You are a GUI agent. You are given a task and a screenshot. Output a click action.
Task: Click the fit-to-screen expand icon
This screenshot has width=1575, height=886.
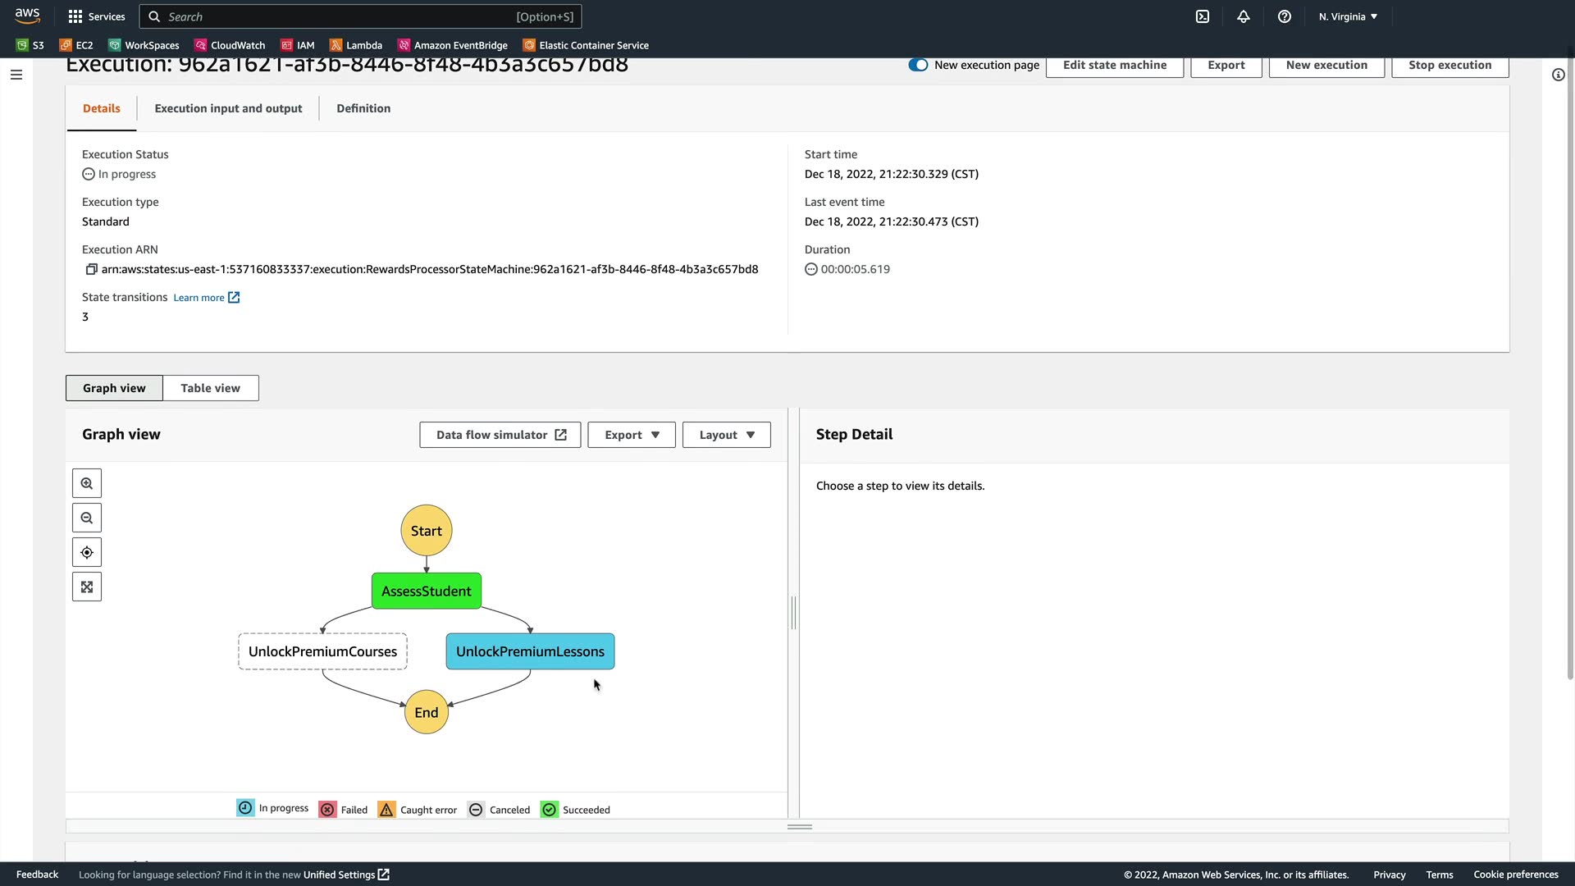(87, 587)
